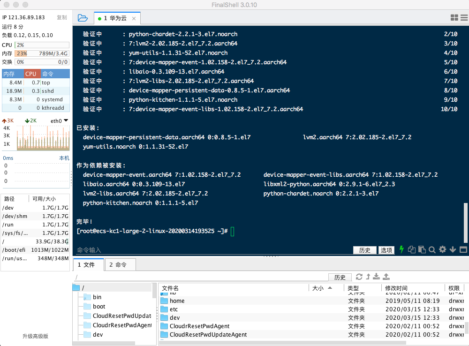Click the file list horizontal scrollbar
This screenshot has width=469, height=346.
(x=283, y=343)
